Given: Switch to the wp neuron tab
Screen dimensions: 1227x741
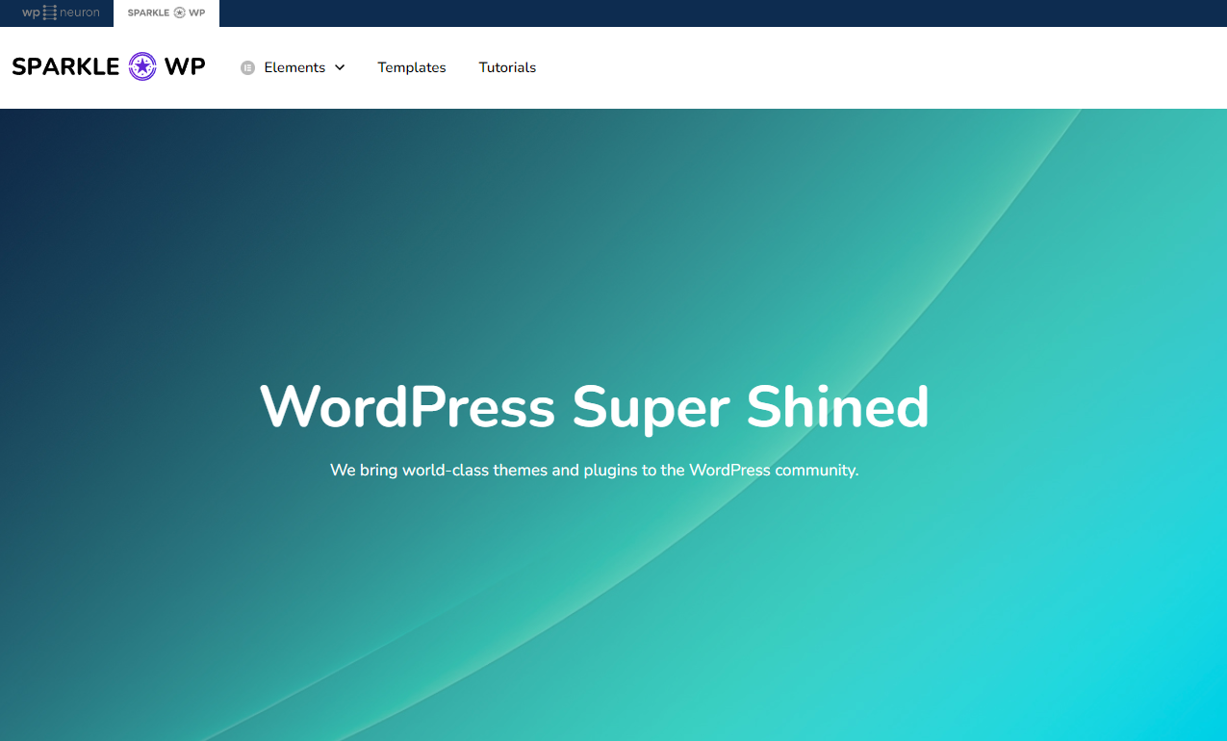Looking at the screenshot, I should coord(61,13).
